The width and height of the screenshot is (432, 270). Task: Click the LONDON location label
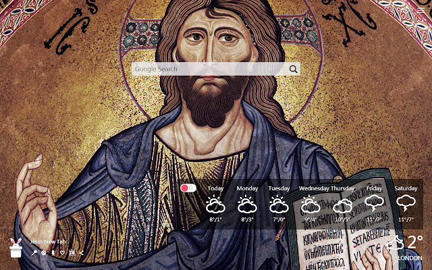(x=410, y=258)
